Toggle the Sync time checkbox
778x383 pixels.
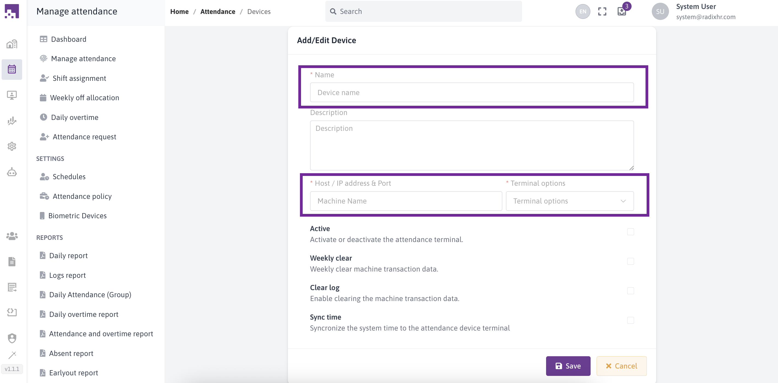click(x=630, y=320)
